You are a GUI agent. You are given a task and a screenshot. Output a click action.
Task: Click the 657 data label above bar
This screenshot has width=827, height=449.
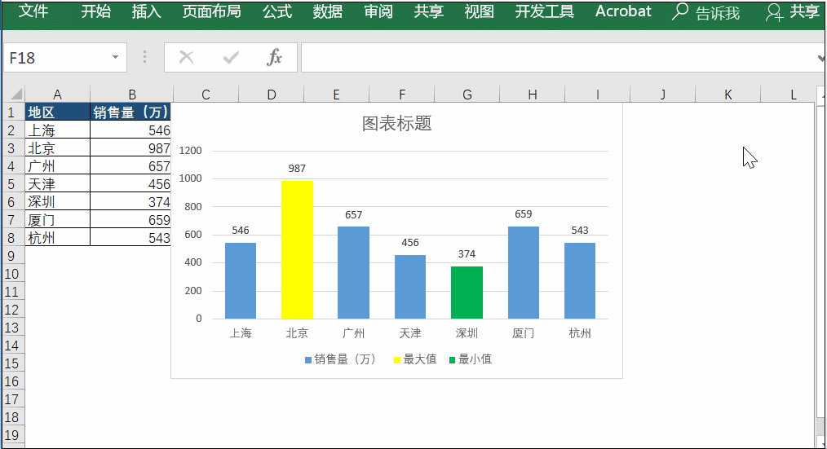353,214
